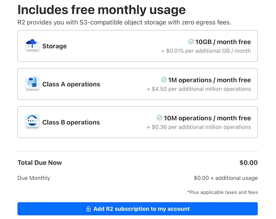Click Plus applicable taxes and fees note
The height and width of the screenshot is (219, 276).
222,192
